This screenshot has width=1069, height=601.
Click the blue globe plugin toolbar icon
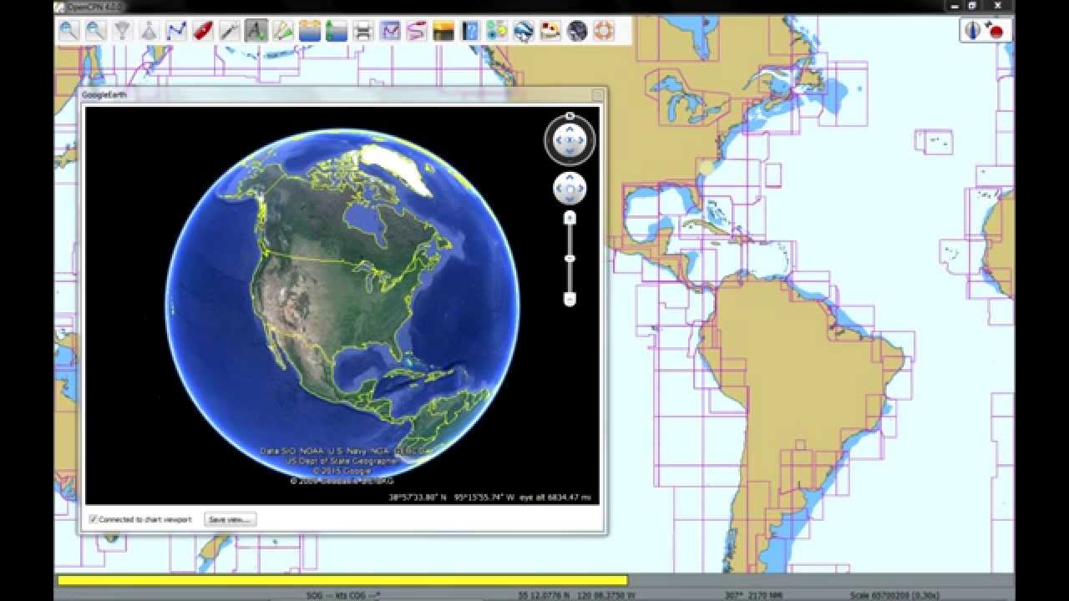(523, 32)
